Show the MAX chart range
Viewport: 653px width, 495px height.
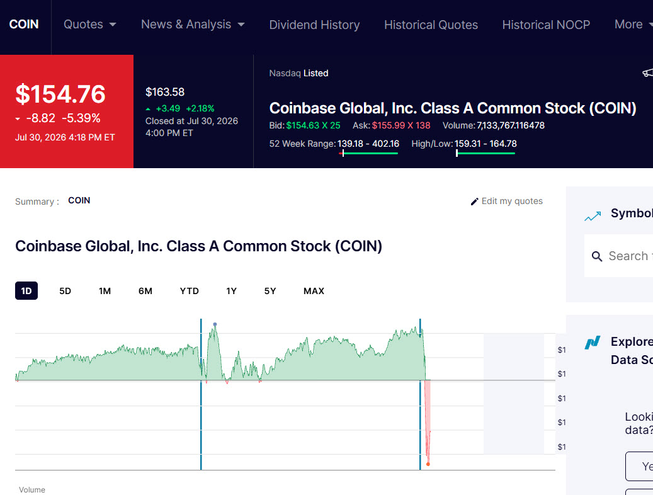pyautogui.click(x=314, y=291)
